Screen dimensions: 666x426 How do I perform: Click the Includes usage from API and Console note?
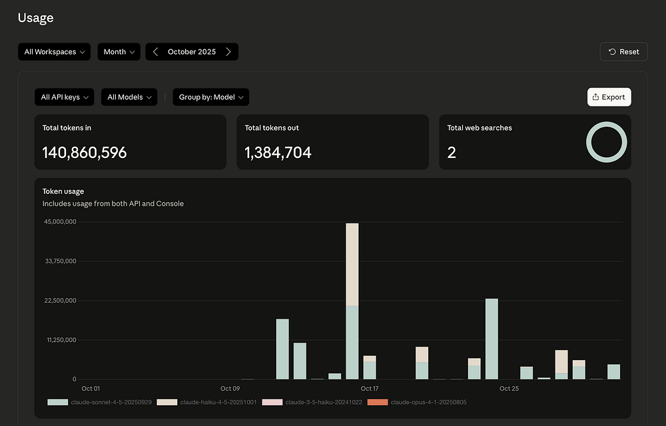tap(113, 203)
